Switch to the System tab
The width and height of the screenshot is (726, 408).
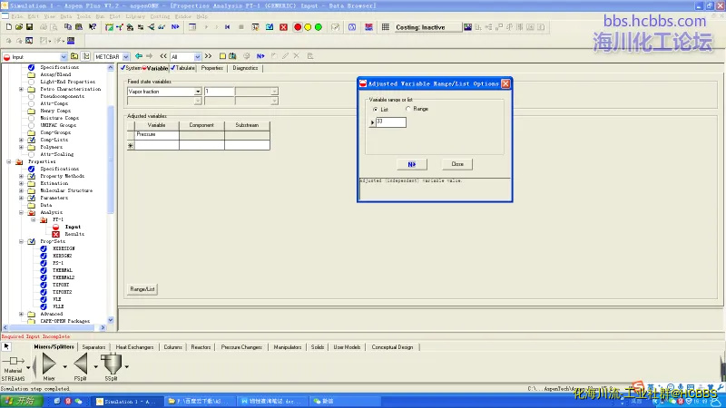[x=131, y=68]
